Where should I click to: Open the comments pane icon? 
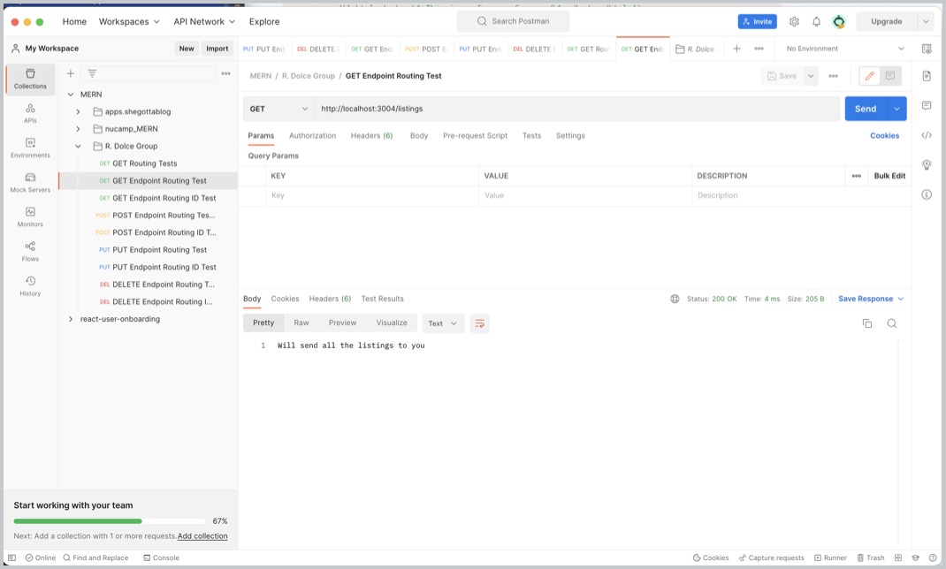point(927,105)
